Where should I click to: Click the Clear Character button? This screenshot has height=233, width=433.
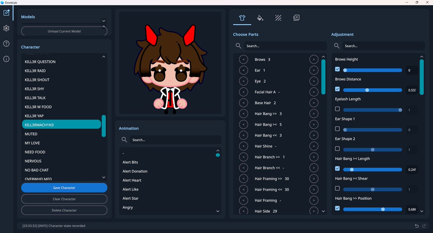tap(64, 199)
